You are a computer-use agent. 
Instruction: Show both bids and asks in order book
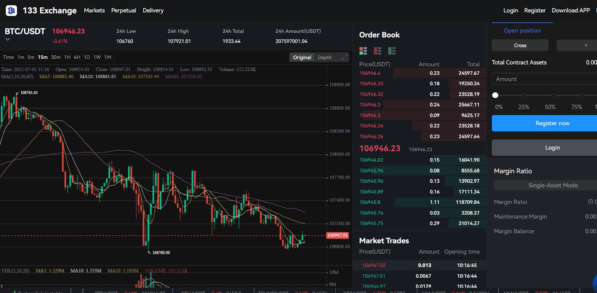363,51
